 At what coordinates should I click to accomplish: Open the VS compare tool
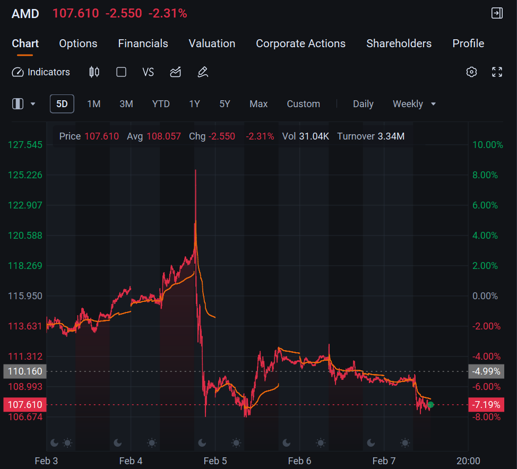coord(148,72)
